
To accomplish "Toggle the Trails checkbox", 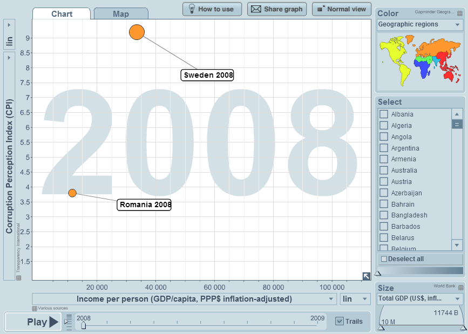I will coord(339,321).
